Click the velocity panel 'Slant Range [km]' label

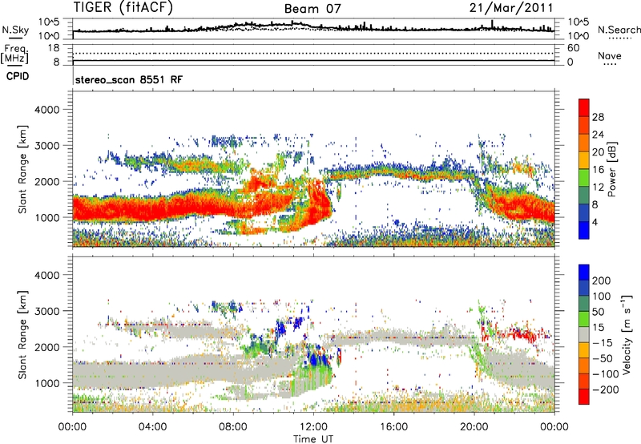coord(22,335)
